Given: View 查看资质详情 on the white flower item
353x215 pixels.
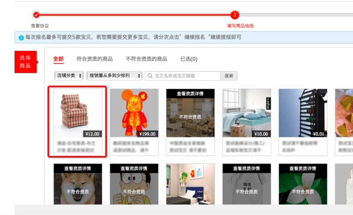Looking at the screenshot, I should pyautogui.click(x=303, y=168).
